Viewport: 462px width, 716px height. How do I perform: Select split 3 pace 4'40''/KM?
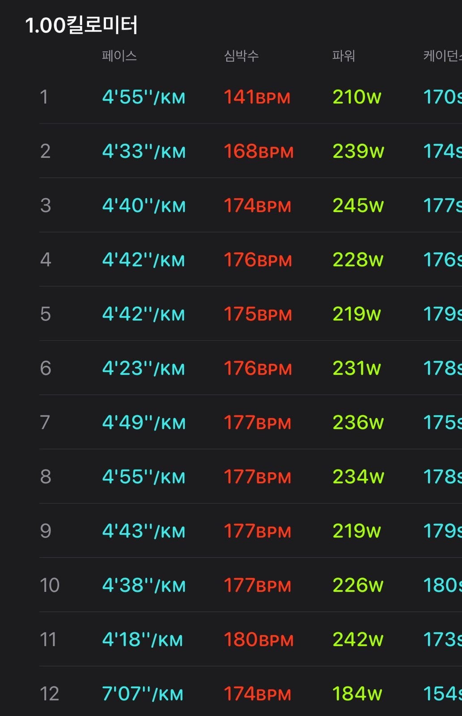point(144,205)
